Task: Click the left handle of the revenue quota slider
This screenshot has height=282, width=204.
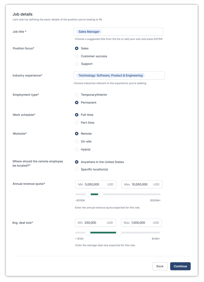Action: [x=88, y=194]
